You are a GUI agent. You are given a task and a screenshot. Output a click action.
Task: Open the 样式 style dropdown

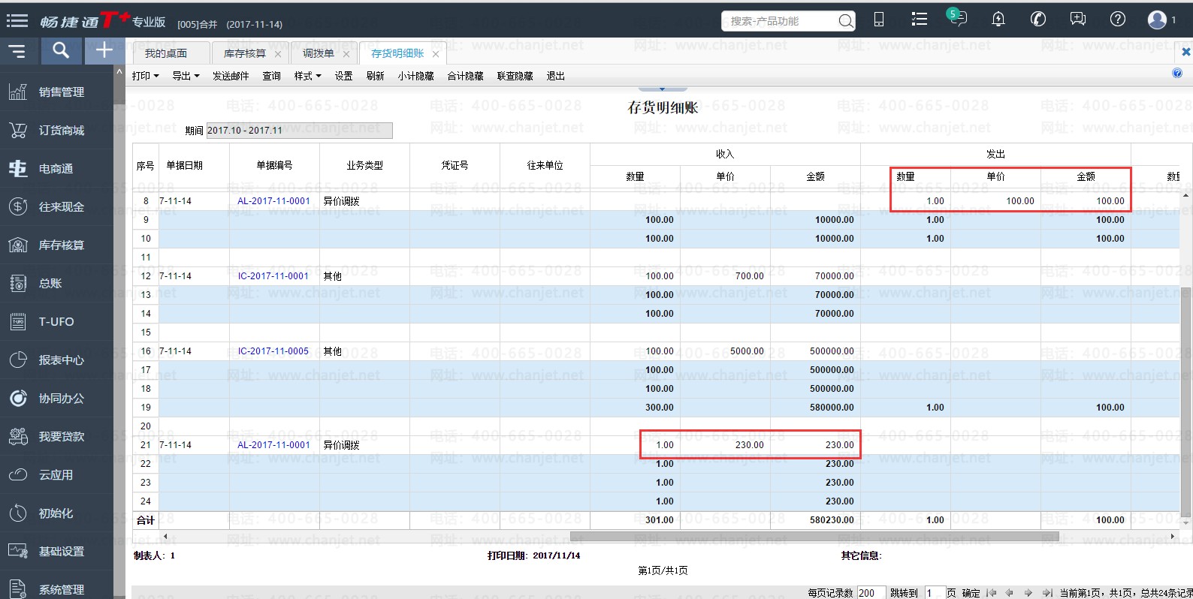point(307,76)
